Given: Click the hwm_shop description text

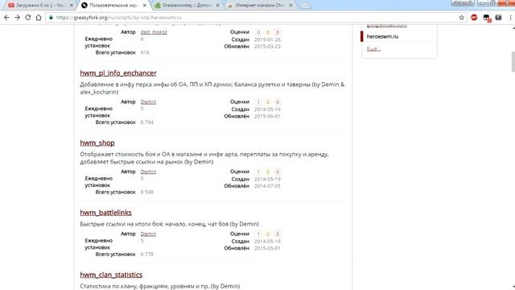Looking at the screenshot, I should (204, 158).
